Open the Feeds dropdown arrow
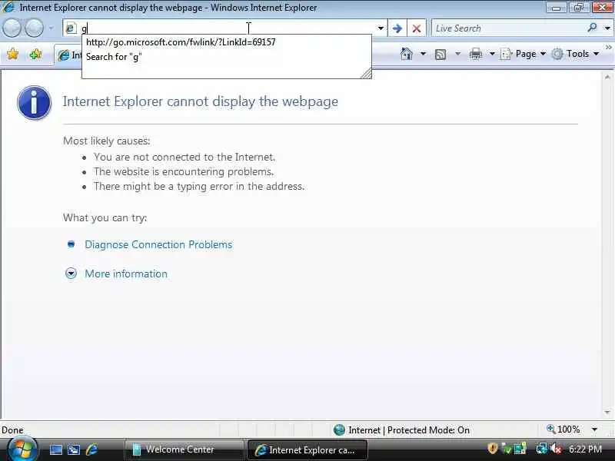The image size is (615, 461). [457, 54]
